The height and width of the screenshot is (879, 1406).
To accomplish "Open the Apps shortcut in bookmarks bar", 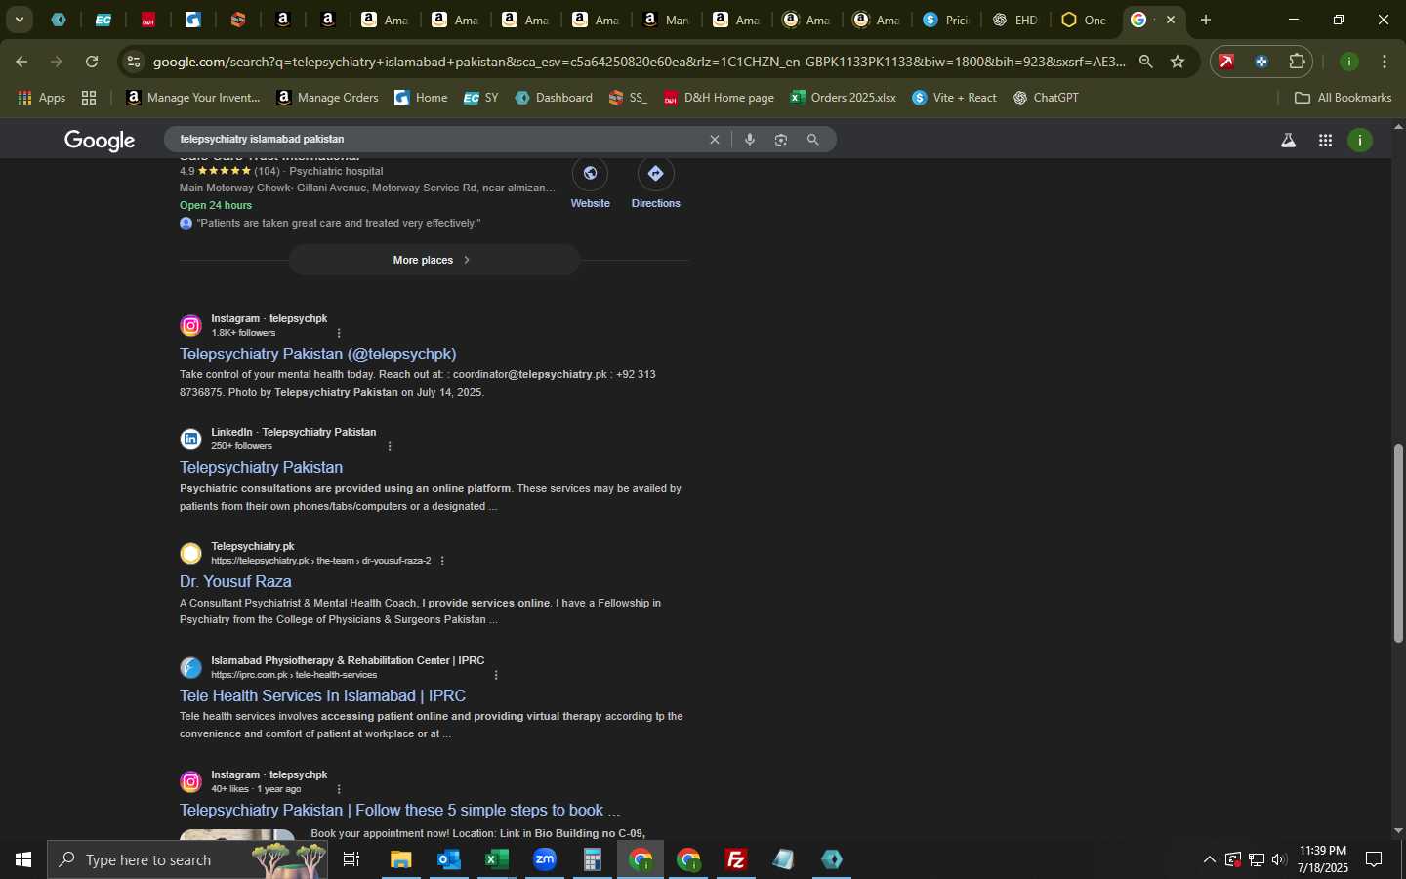I will [x=42, y=98].
